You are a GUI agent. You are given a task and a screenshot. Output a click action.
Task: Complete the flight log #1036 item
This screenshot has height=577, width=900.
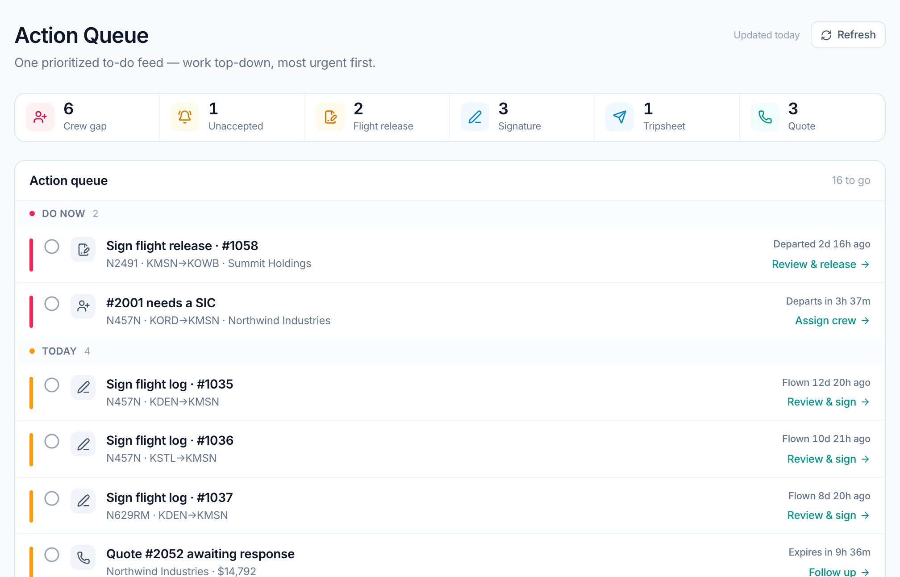[52, 441]
